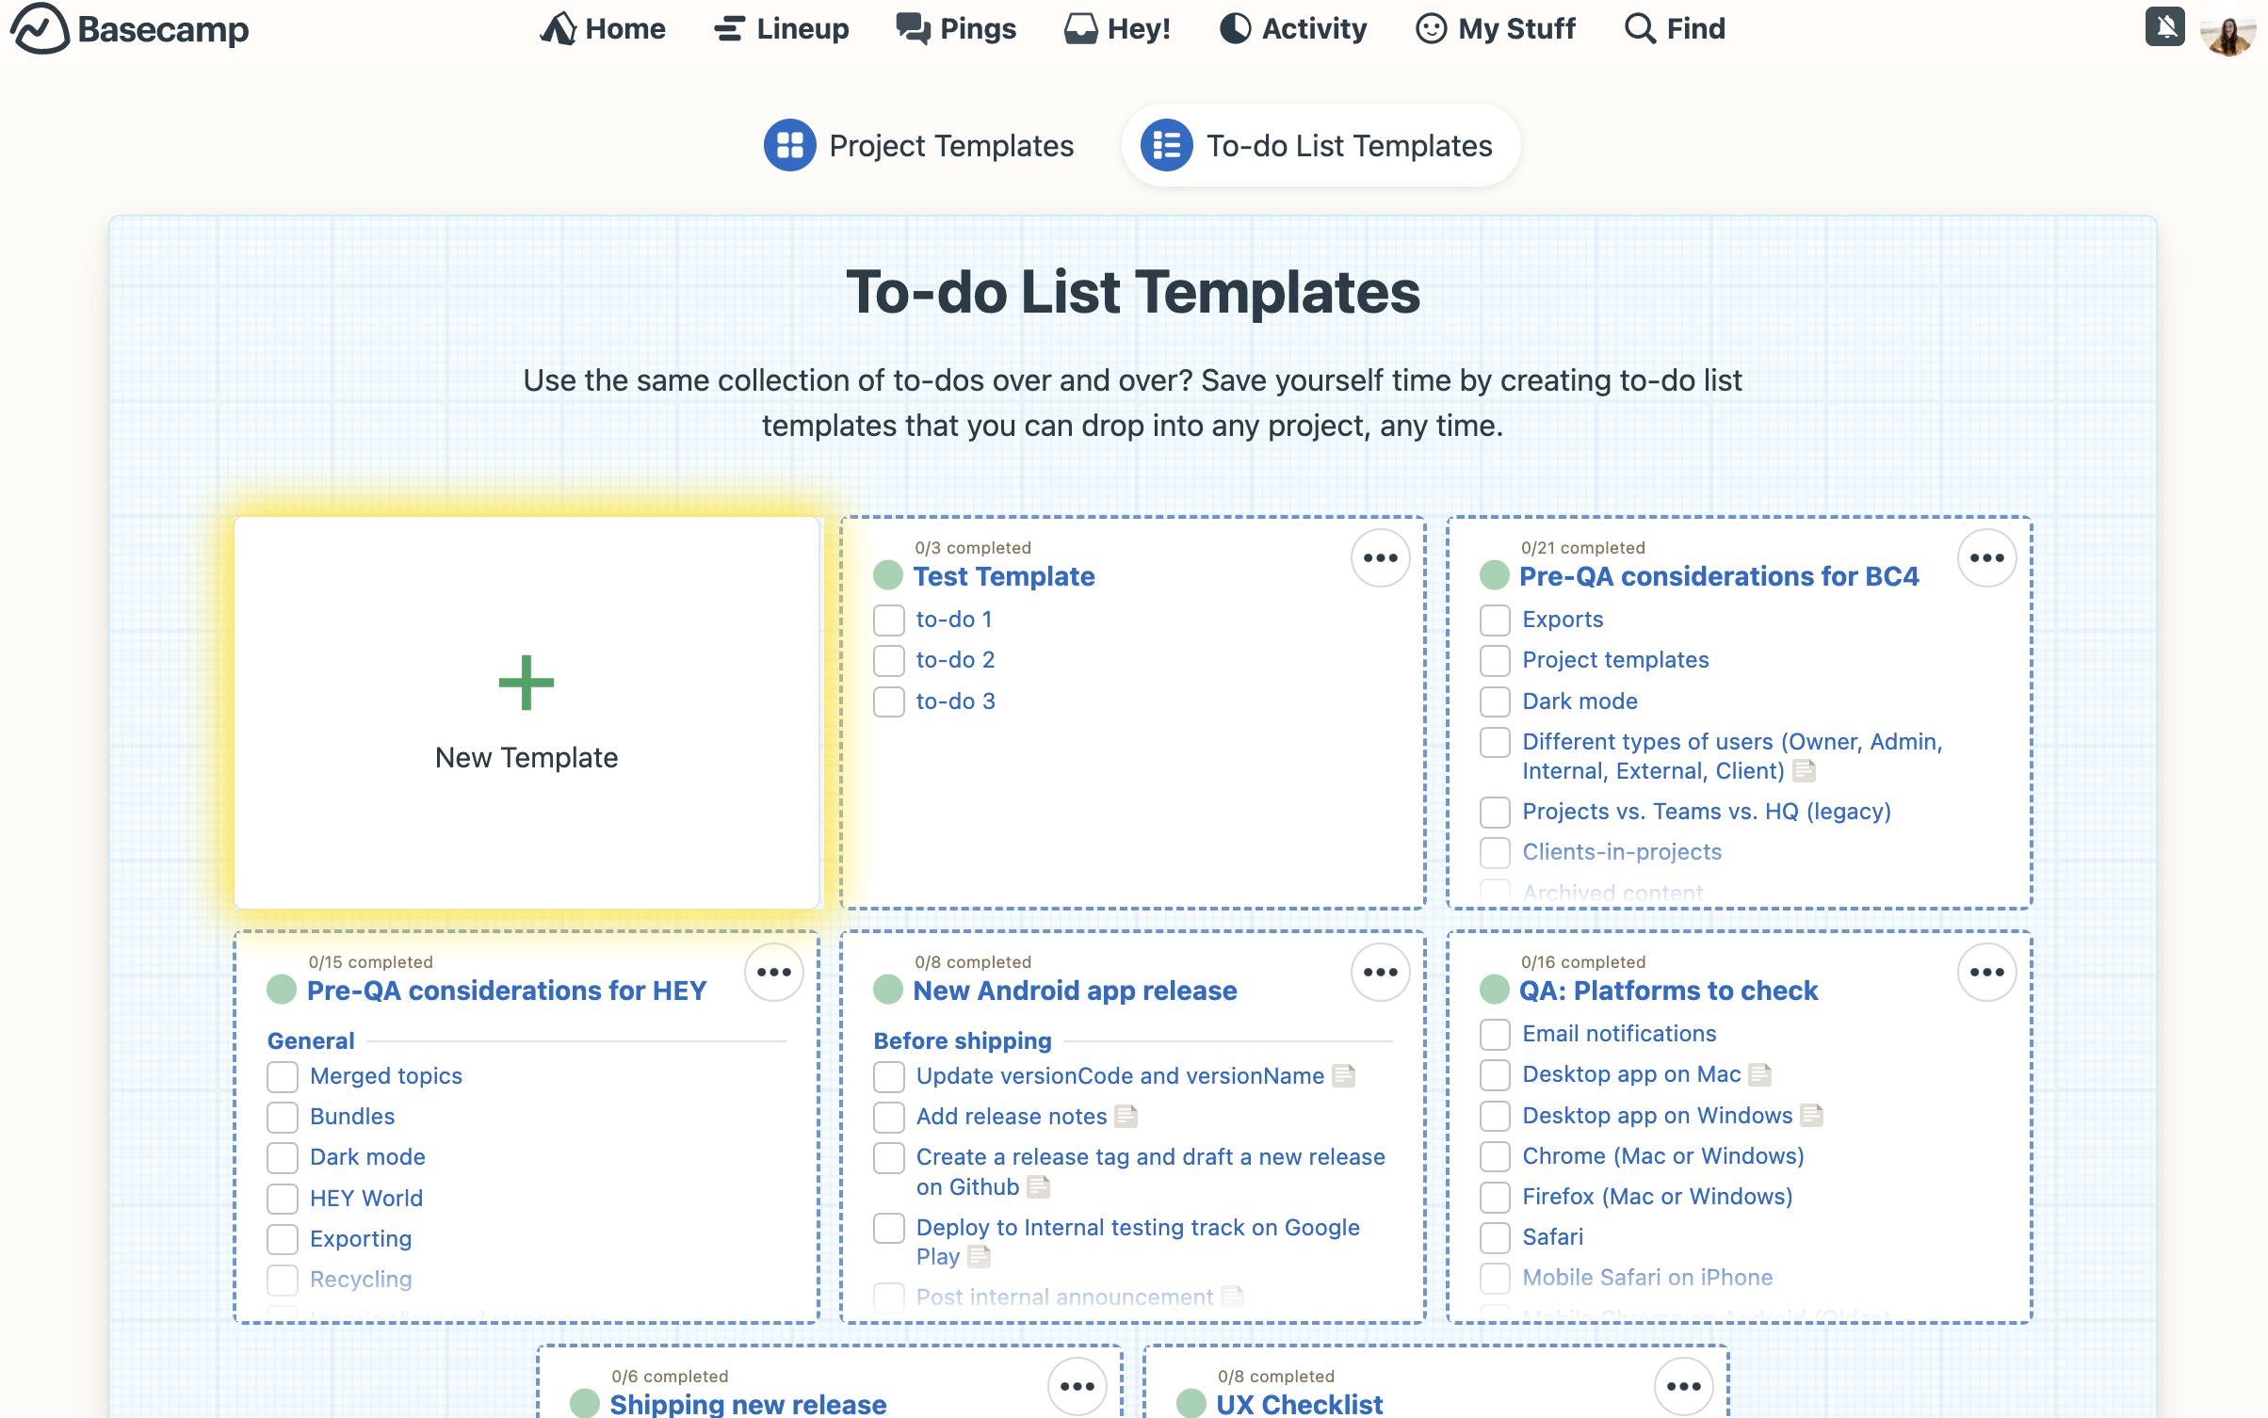Open options menu for QA: Platforms to check
The width and height of the screenshot is (2268, 1418).
pos(1986,972)
